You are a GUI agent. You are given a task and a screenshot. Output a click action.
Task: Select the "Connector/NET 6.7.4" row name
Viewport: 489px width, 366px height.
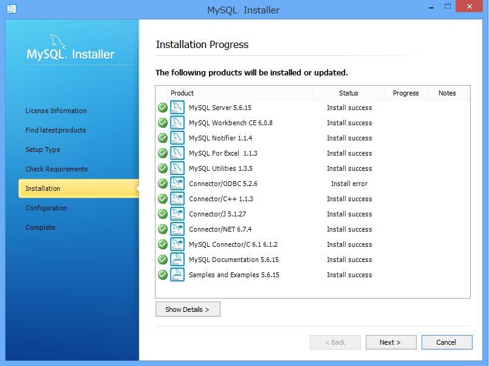[220, 229]
